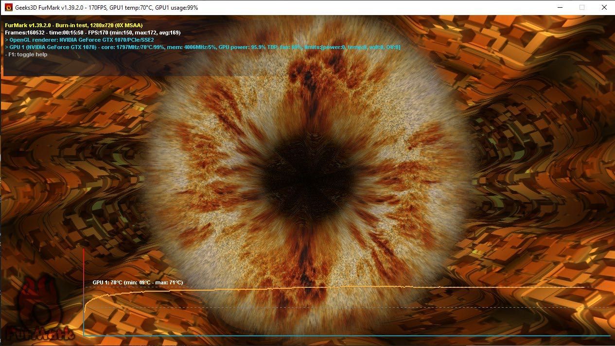Close the FurMark window
The width and height of the screenshot is (615, 346).
tap(604, 7)
